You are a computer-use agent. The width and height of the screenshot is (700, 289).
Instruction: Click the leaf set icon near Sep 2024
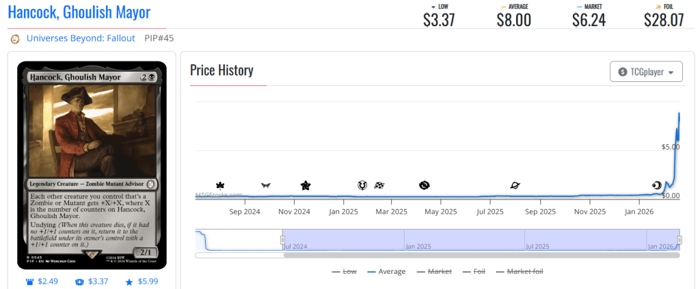click(220, 185)
